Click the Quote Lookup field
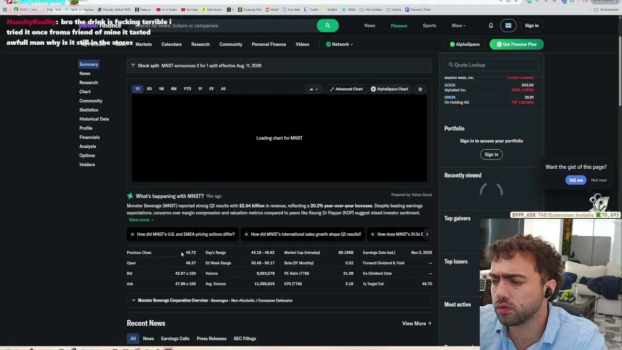The height and width of the screenshot is (350, 622). [491, 65]
